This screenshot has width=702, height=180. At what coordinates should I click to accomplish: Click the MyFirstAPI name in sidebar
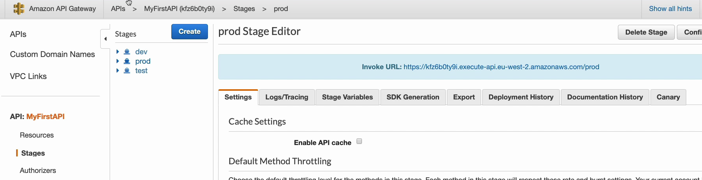46,116
